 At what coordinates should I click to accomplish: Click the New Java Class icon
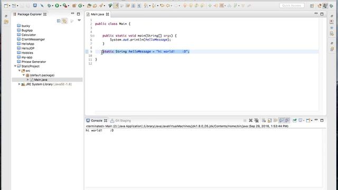tap(80, 6)
